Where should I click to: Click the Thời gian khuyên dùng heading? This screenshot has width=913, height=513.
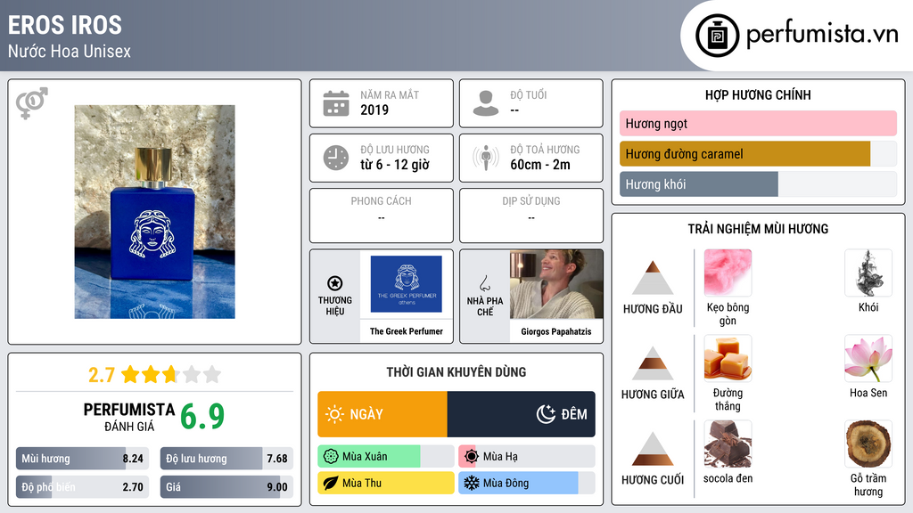coord(456,372)
